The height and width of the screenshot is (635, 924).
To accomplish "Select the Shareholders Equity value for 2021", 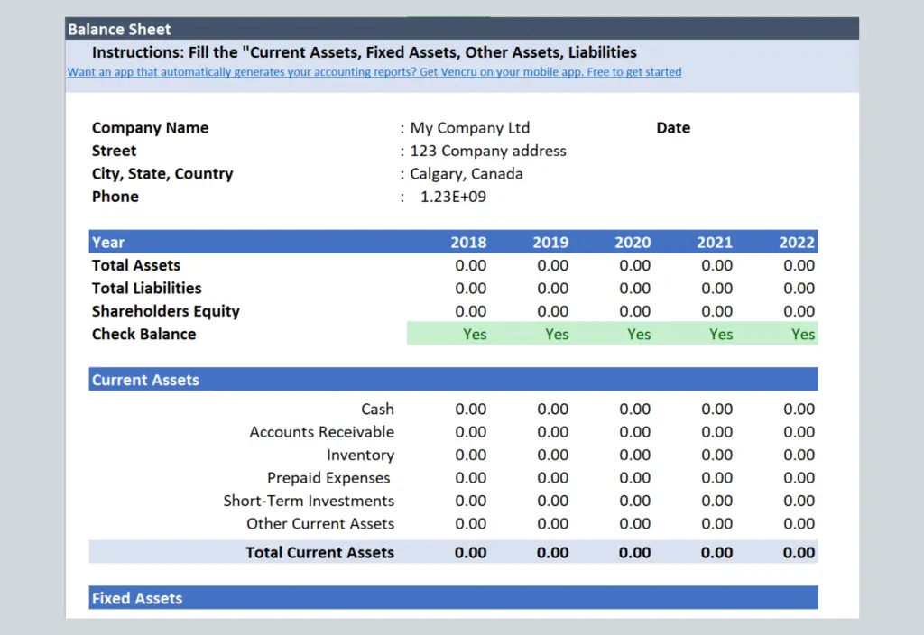I will click(x=716, y=311).
